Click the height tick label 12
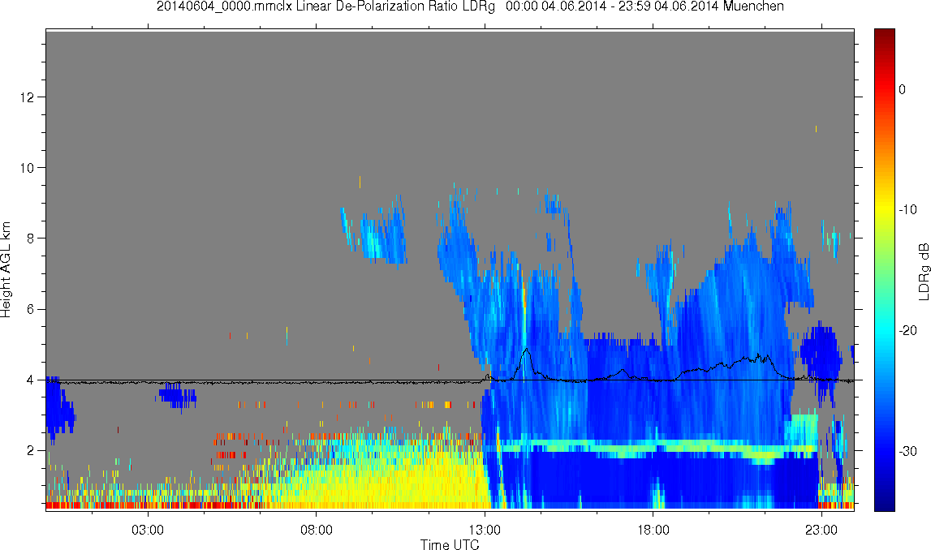The width and height of the screenshot is (931, 550). (x=28, y=97)
